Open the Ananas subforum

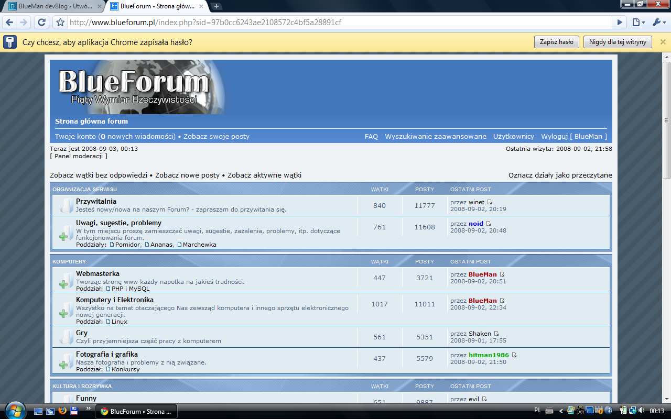click(x=161, y=245)
